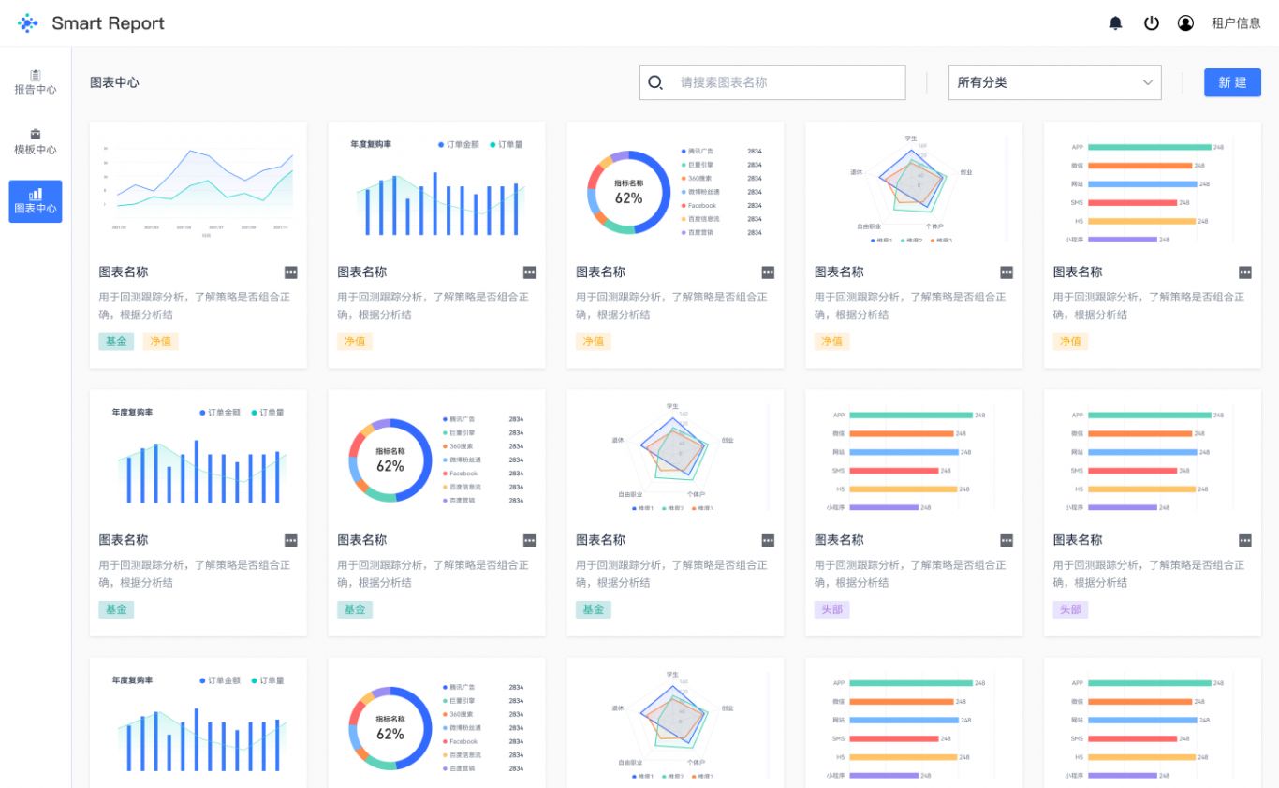Open more options on 净值 bar chart card
The image size is (1279, 788).
530,272
